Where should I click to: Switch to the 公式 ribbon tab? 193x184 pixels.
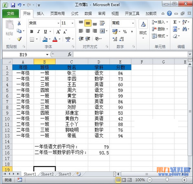click(74, 14)
